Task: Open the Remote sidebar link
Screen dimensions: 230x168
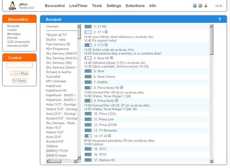Action: coord(12,38)
